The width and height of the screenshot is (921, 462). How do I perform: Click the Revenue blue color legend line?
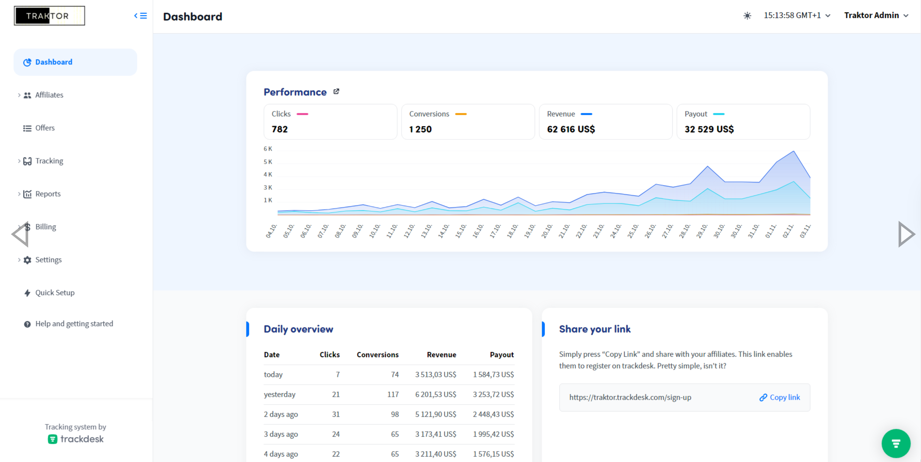point(586,114)
